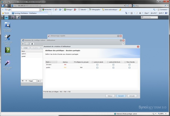Select the wand icon in DSM taskbar
The image size is (170, 116).
click(x=13, y=18)
